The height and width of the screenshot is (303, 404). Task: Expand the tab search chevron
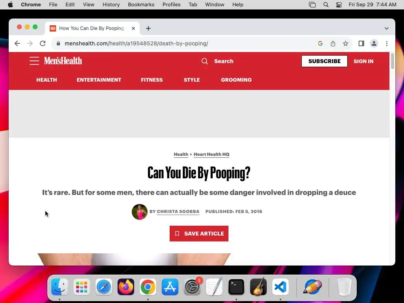[387, 28]
